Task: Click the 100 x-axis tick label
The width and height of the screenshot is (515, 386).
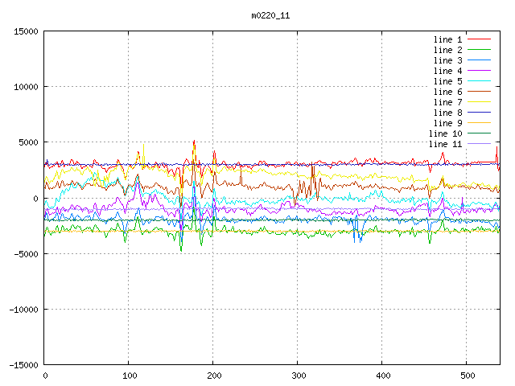Action: click(129, 376)
